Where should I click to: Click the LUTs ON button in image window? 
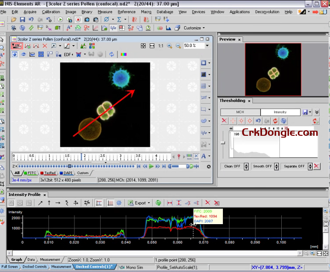17,46
